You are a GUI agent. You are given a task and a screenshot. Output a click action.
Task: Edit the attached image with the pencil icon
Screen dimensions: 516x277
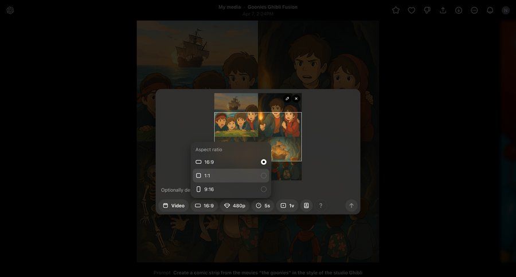(x=287, y=98)
